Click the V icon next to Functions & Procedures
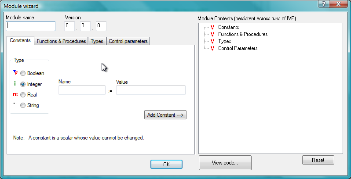This screenshot has height=179, width=351. 212,34
